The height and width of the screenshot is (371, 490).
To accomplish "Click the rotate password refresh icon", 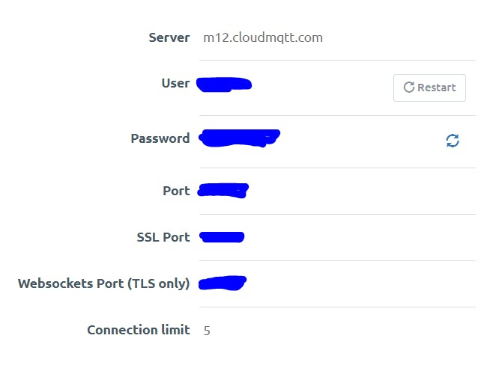I will point(453,140).
